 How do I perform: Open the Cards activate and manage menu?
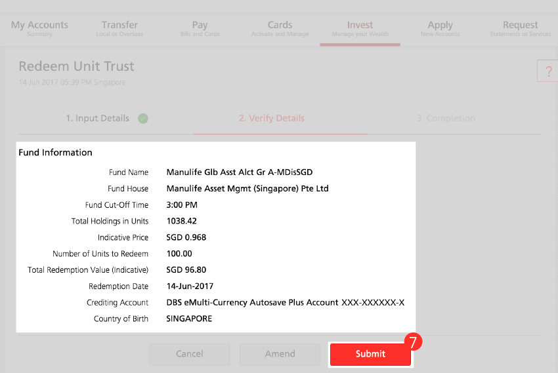pos(280,28)
